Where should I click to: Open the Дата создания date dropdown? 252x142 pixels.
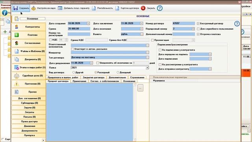(88, 23)
